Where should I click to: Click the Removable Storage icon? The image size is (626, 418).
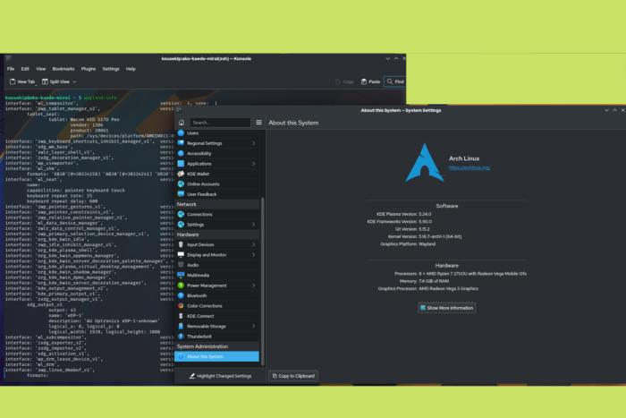pos(181,326)
